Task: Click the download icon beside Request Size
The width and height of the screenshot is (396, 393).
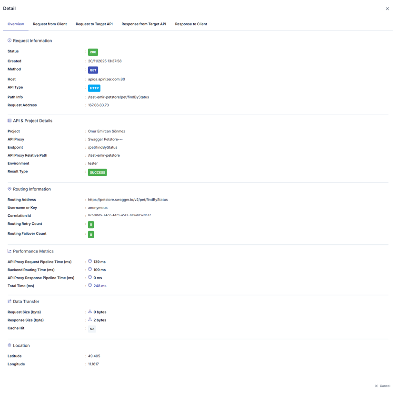Action: click(x=90, y=312)
